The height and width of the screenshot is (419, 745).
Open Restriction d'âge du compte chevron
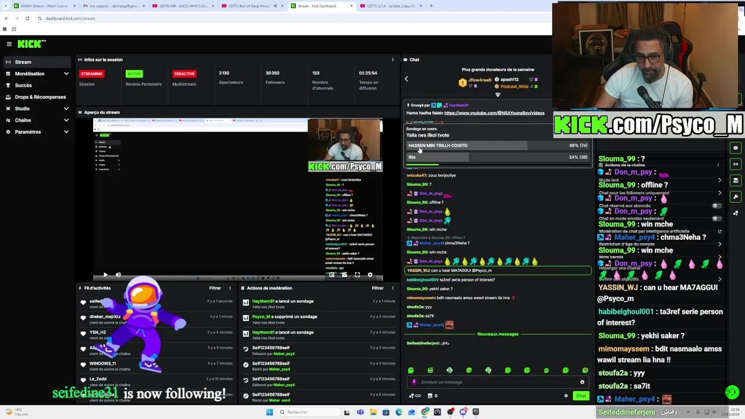pyautogui.click(x=719, y=244)
